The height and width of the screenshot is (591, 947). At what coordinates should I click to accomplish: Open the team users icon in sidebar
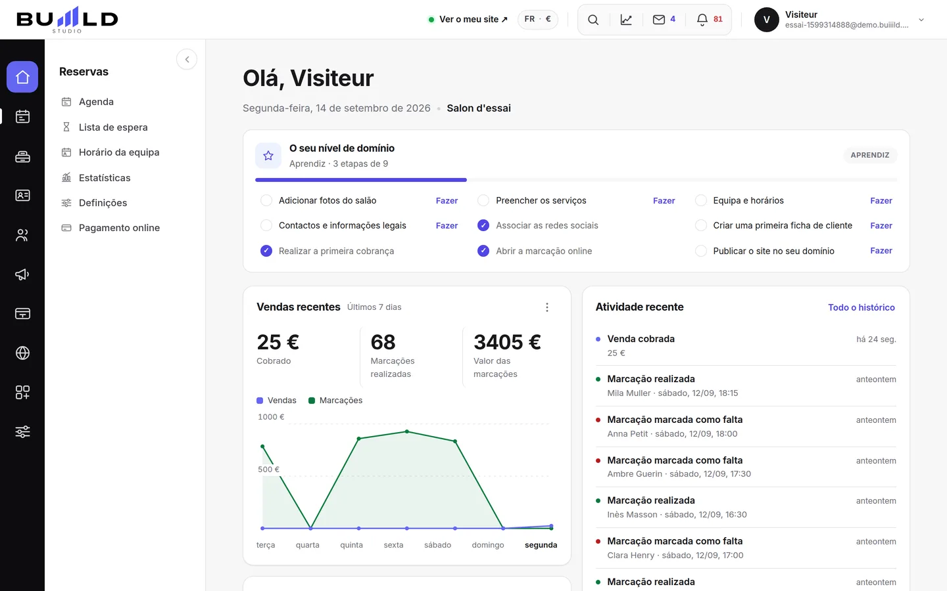click(x=22, y=235)
